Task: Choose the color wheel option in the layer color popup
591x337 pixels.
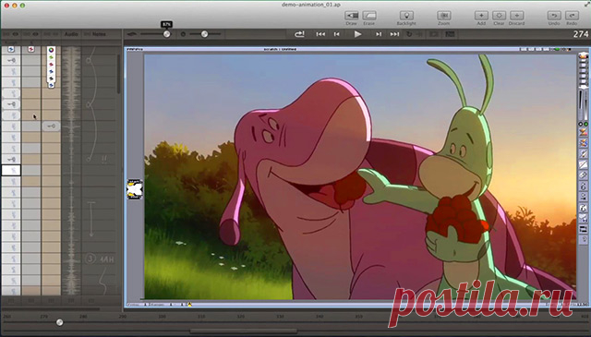Action: [52, 50]
